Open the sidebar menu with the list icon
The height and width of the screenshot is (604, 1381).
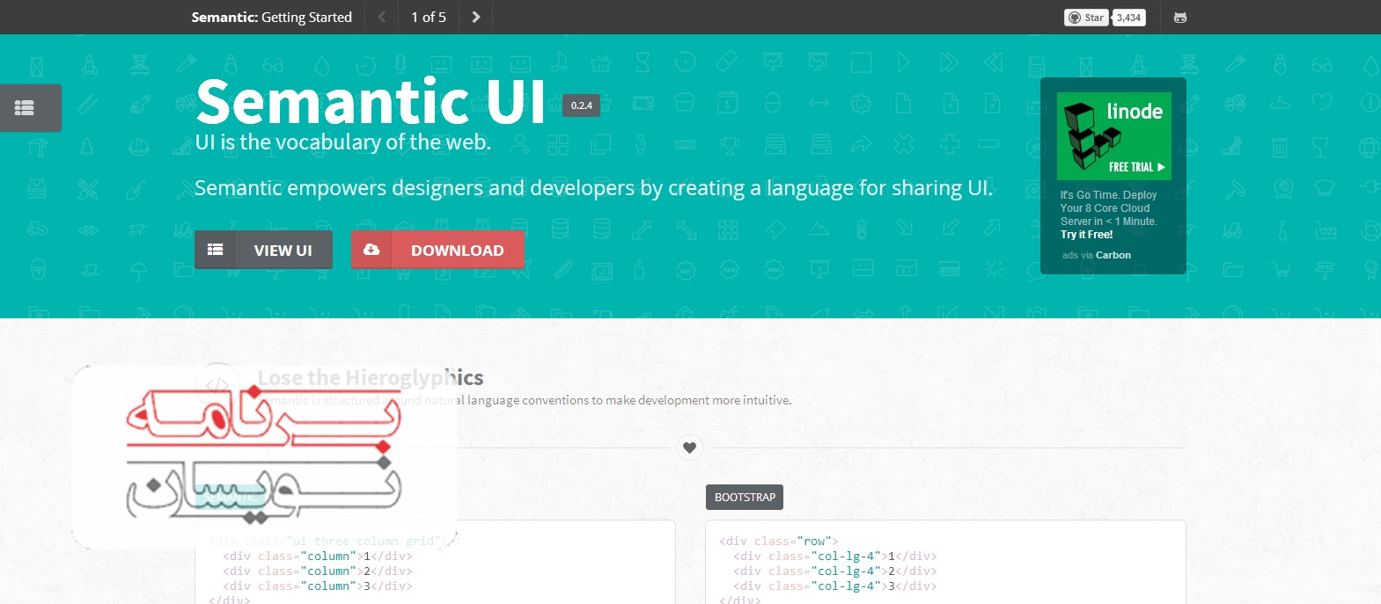pos(26,107)
